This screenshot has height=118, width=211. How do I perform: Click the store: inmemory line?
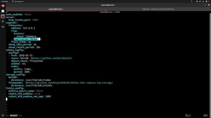coord(26,36)
